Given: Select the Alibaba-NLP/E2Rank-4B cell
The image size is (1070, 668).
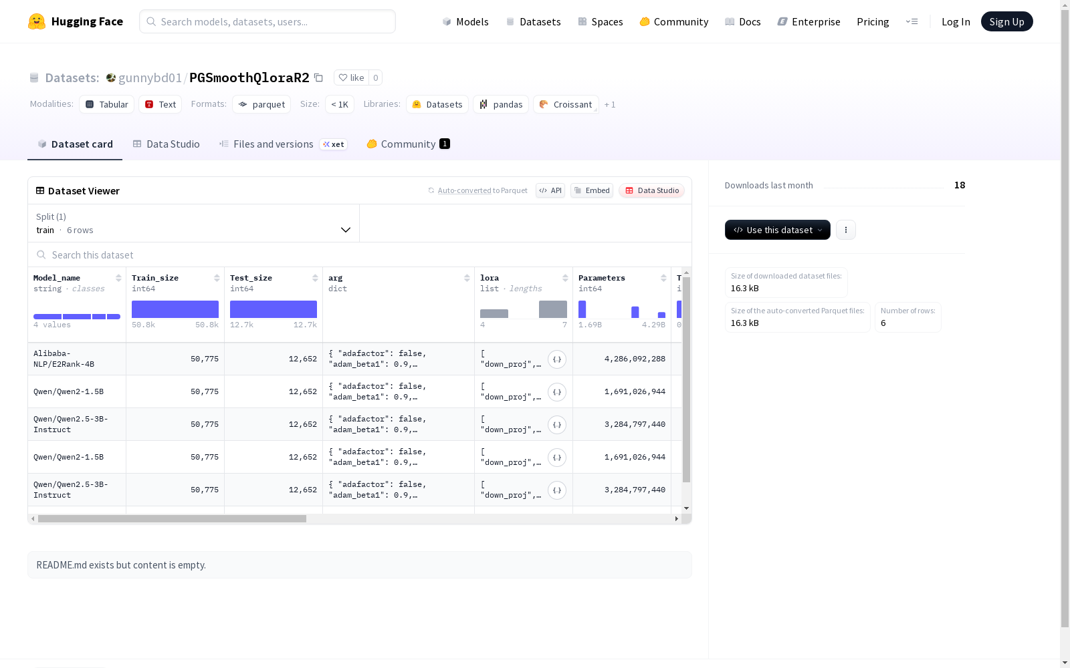Looking at the screenshot, I should tap(77, 359).
